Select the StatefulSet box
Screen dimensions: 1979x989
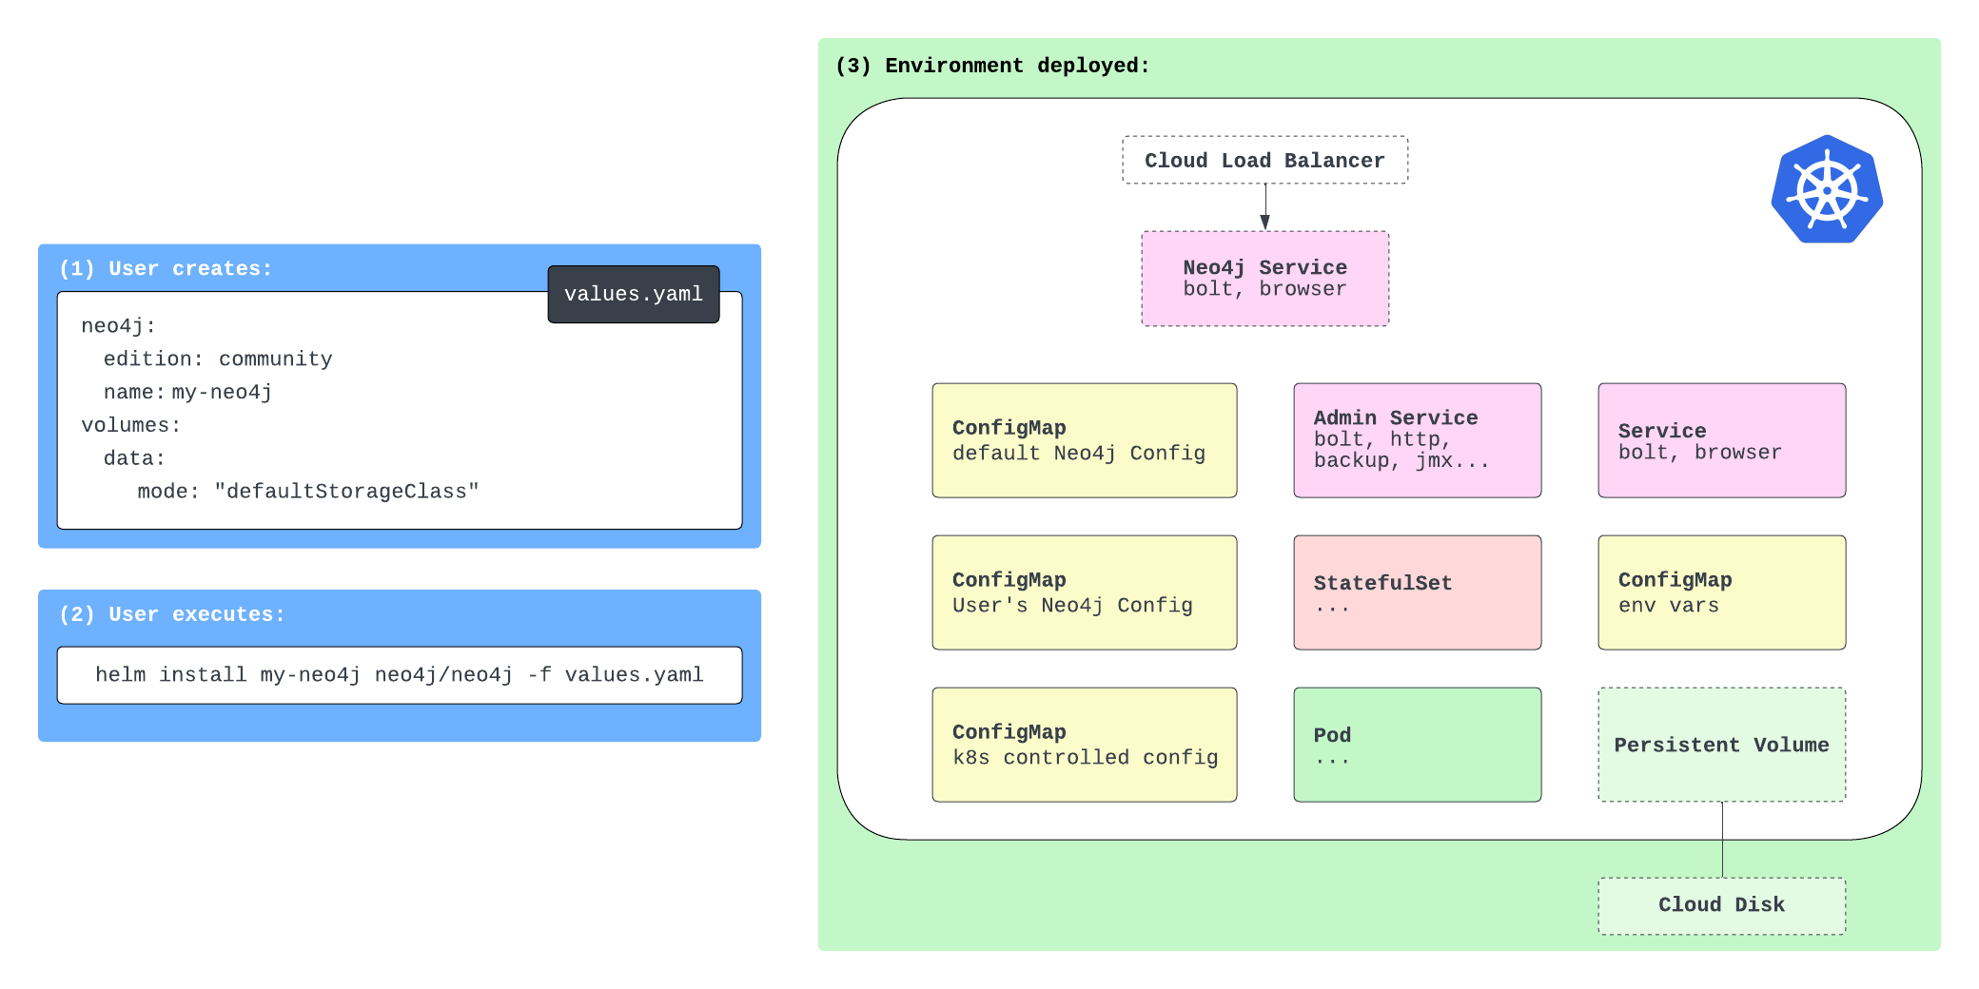(x=1417, y=592)
